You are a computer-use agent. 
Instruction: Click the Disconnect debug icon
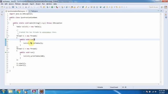click(x=29, y=7)
